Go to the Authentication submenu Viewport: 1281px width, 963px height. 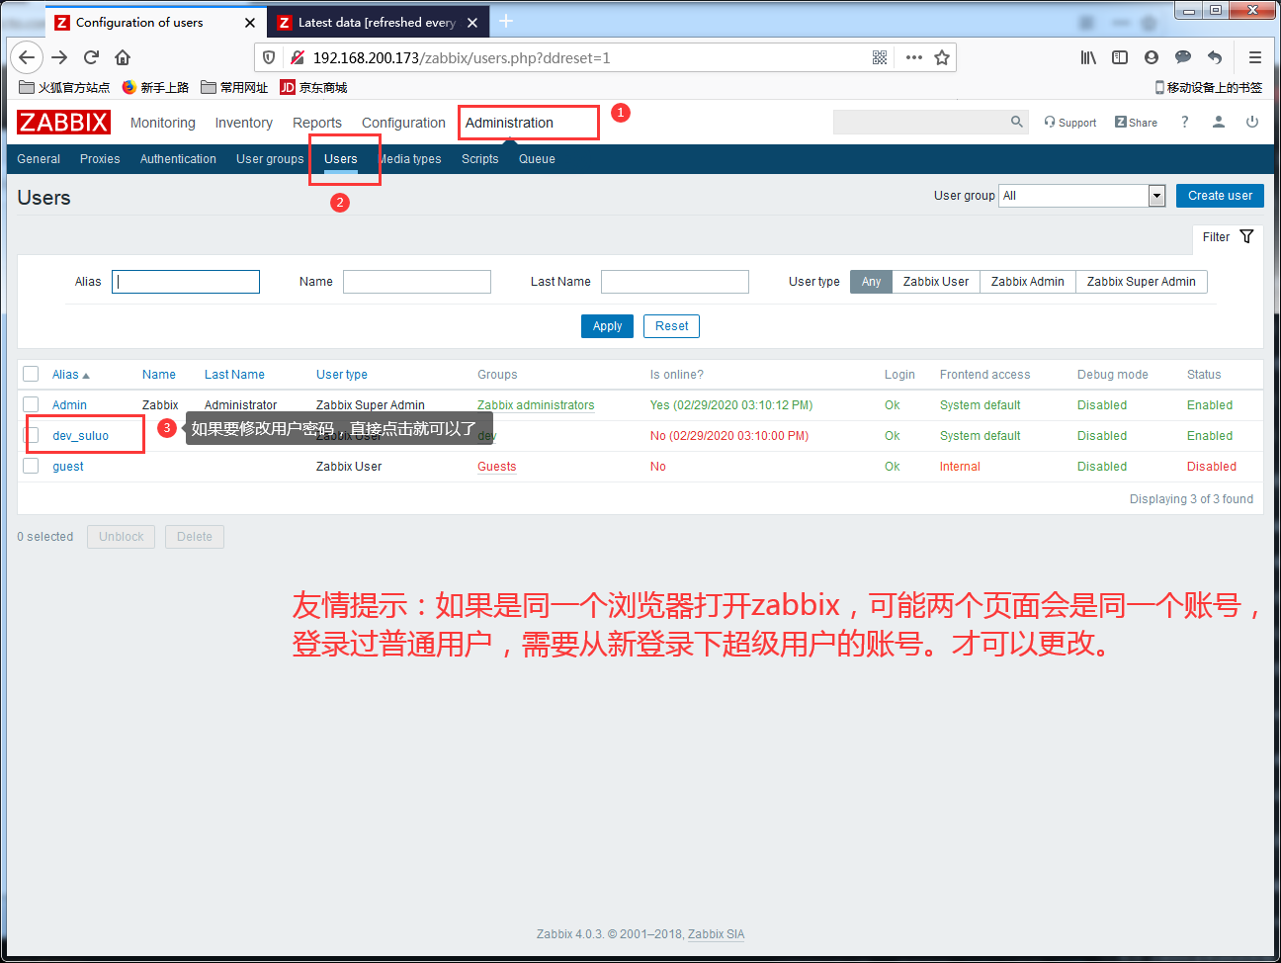[x=178, y=159]
